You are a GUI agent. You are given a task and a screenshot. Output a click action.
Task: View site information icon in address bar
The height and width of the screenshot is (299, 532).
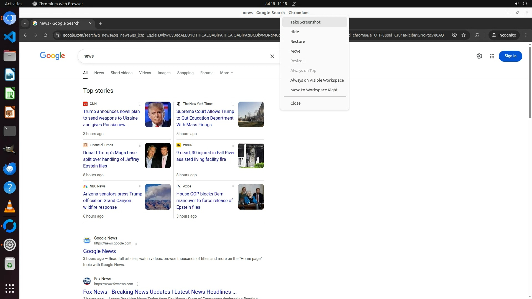57,35
